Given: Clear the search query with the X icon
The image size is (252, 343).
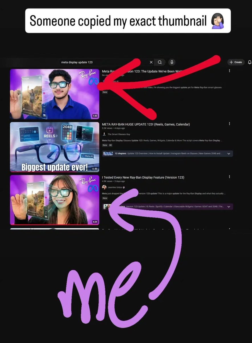Looking at the screenshot, I should pos(151,62).
